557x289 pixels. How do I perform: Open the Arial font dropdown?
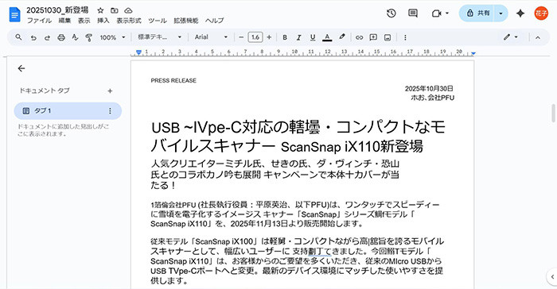(x=211, y=37)
